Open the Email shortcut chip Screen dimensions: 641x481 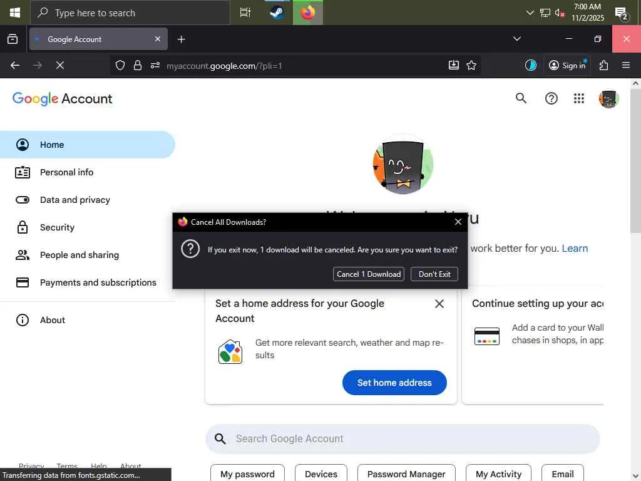[x=563, y=473]
